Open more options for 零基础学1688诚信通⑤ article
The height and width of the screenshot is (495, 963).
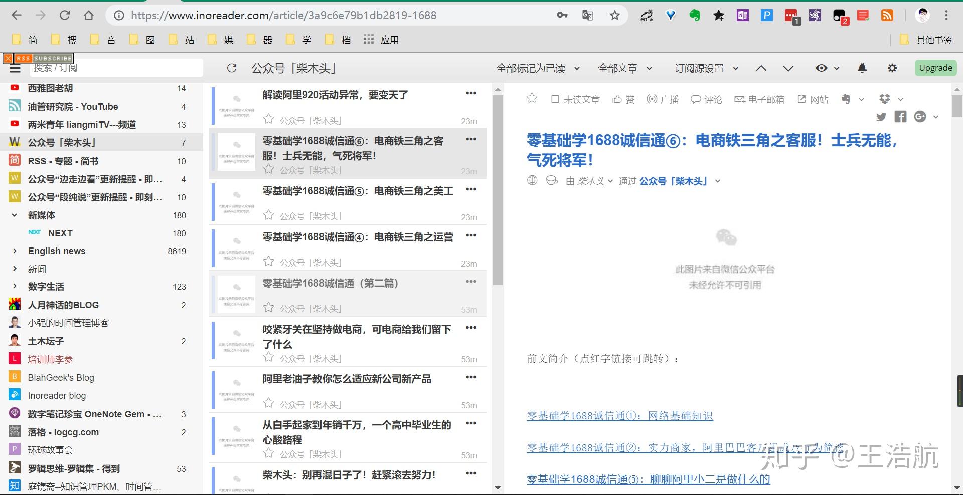point(471,189)
